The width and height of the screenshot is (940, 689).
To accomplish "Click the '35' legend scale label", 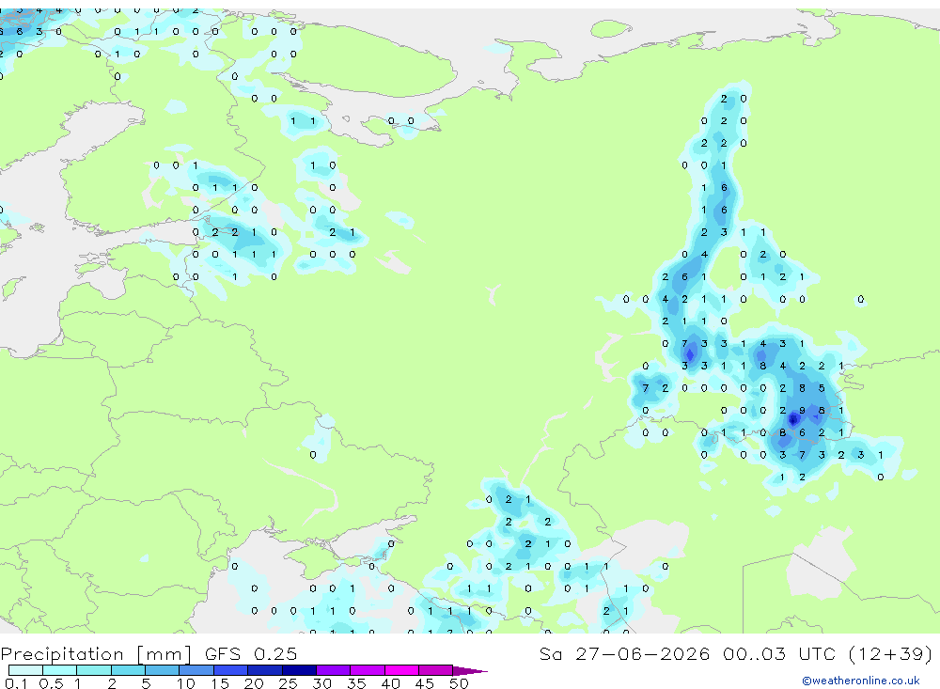I will 356,683.
